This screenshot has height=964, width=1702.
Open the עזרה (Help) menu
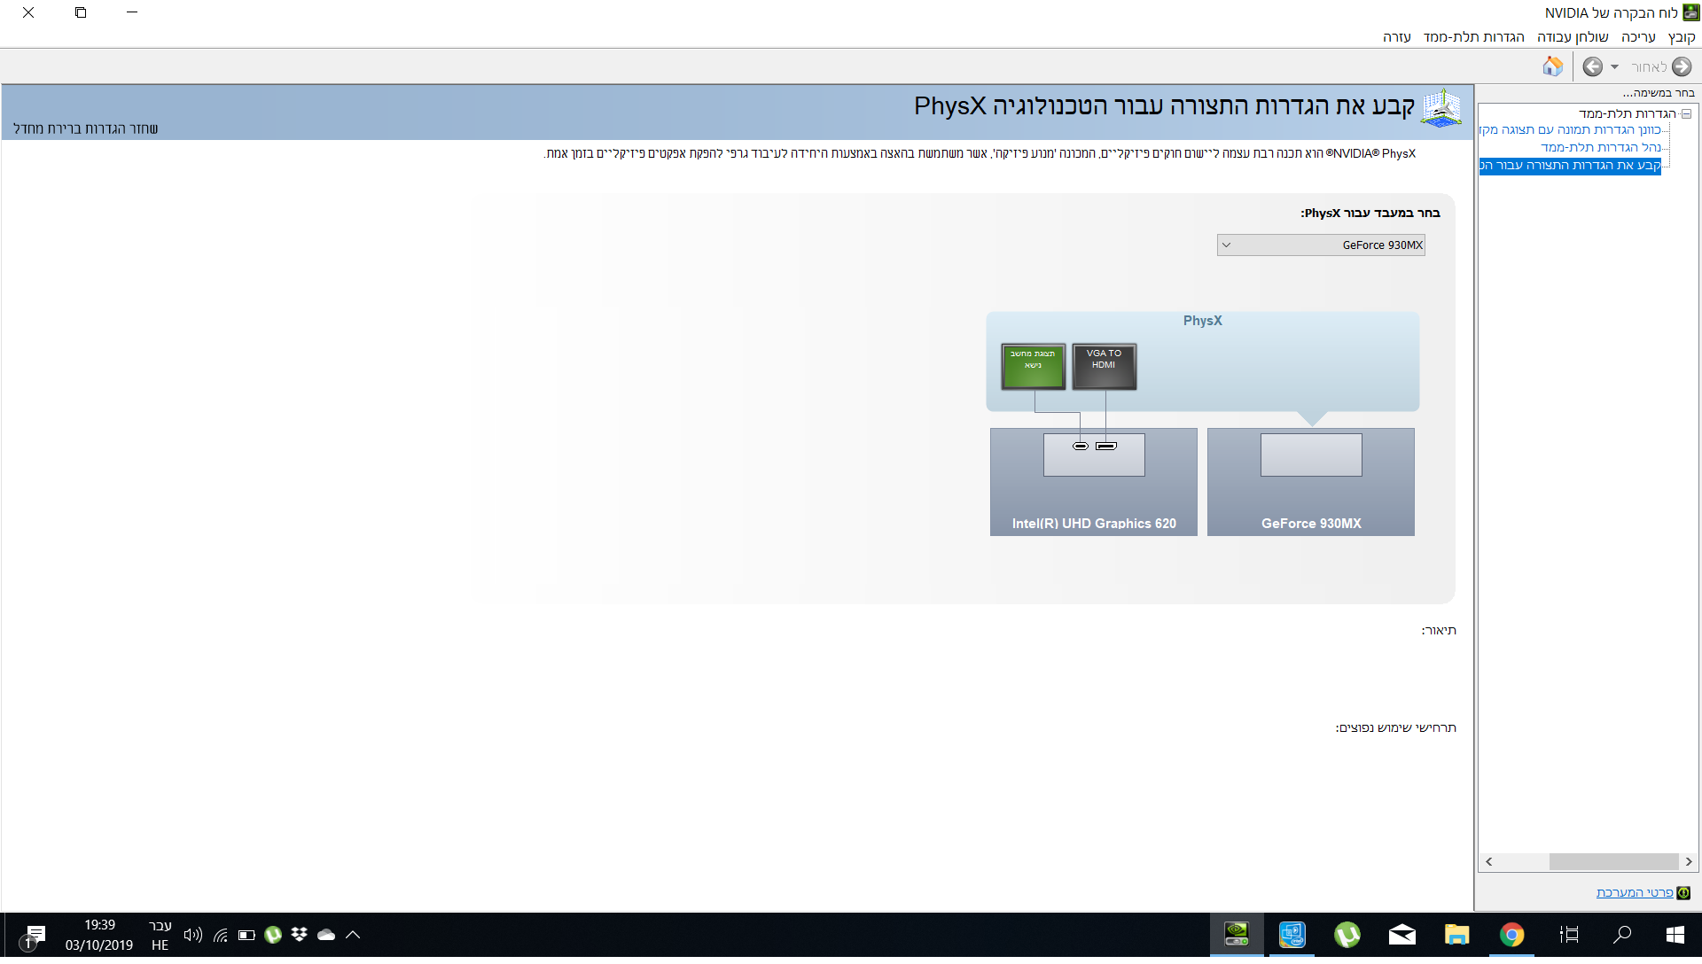pyautogui.click(x=1397, y=37)
